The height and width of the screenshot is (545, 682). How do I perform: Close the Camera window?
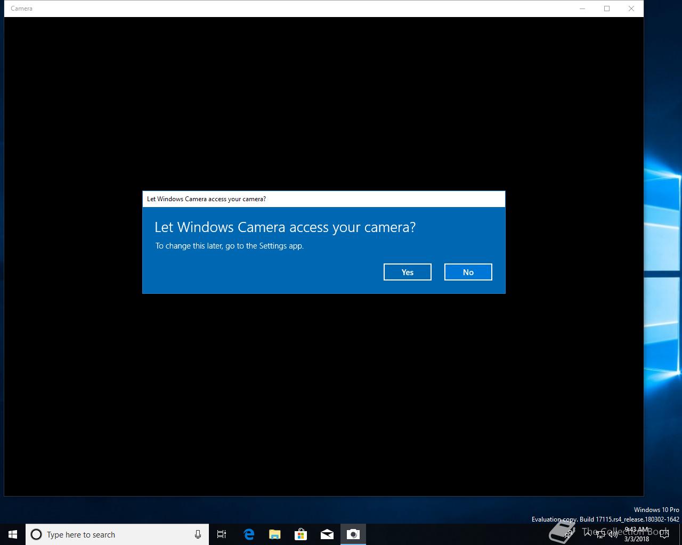[631, 9]
